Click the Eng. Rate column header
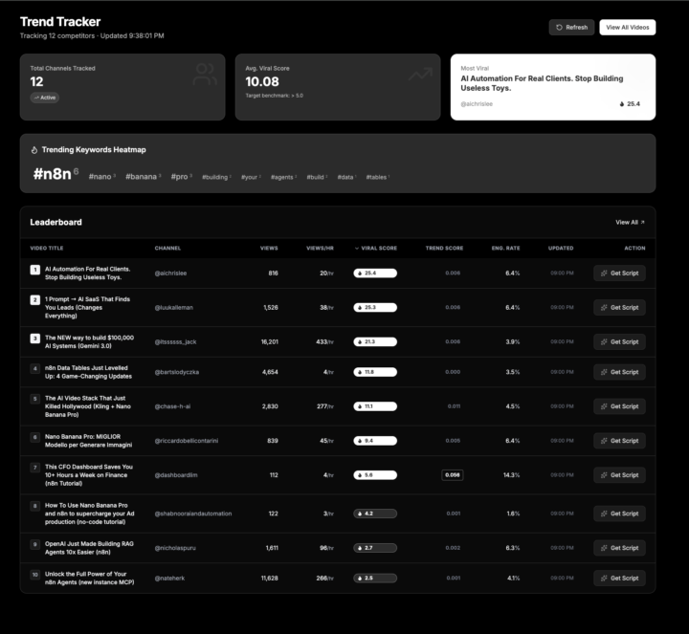This screenshot has height=634, width=689. tap(505, 248)
